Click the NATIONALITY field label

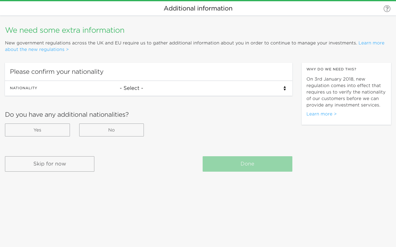24,88
